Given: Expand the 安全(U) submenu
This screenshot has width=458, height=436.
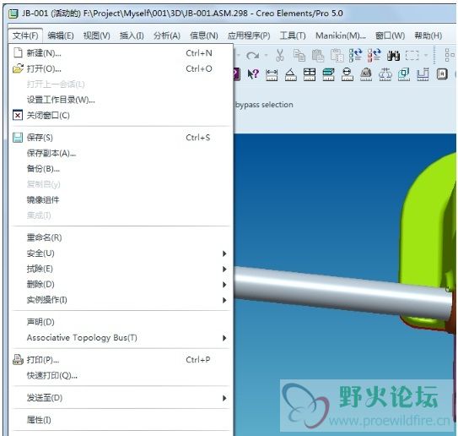Looking at the screenshot, I should [224, 253].
